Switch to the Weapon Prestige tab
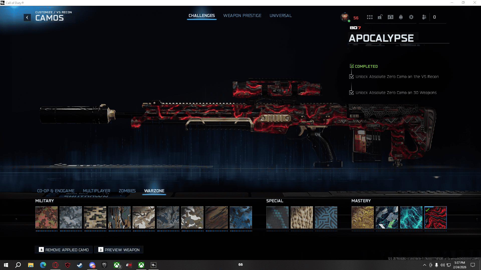 242,15
